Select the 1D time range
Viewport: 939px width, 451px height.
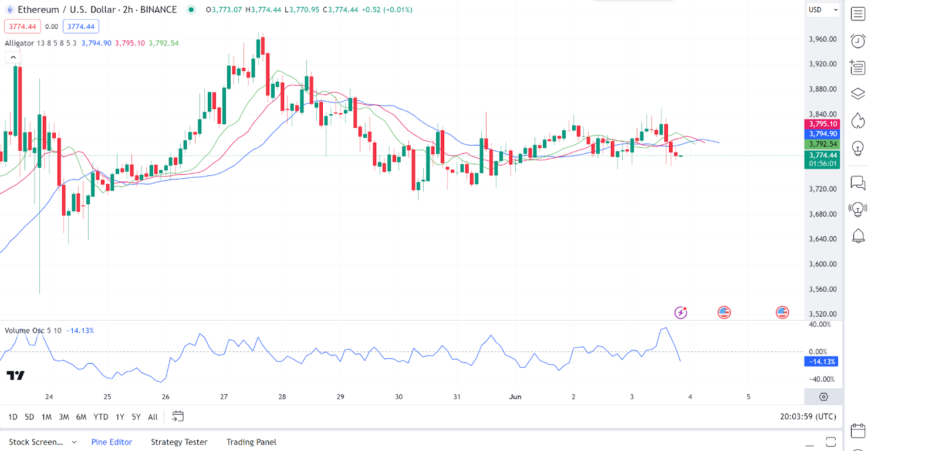tap(13, 417)
